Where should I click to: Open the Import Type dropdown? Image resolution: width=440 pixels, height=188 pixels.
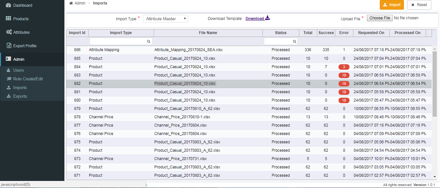[x=166, y=19]
